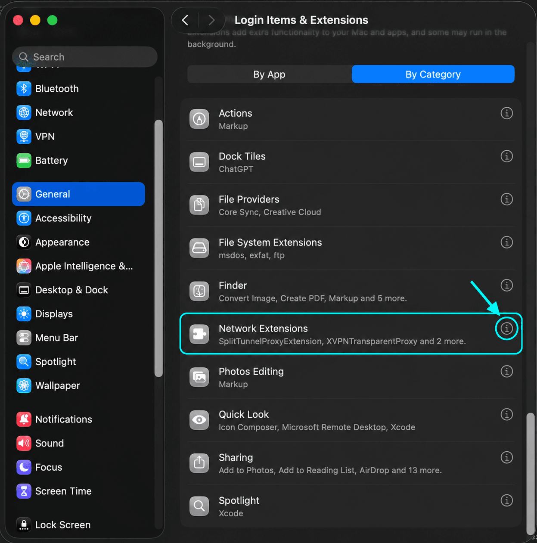Open Photos Editing info button

coord(506,372)
